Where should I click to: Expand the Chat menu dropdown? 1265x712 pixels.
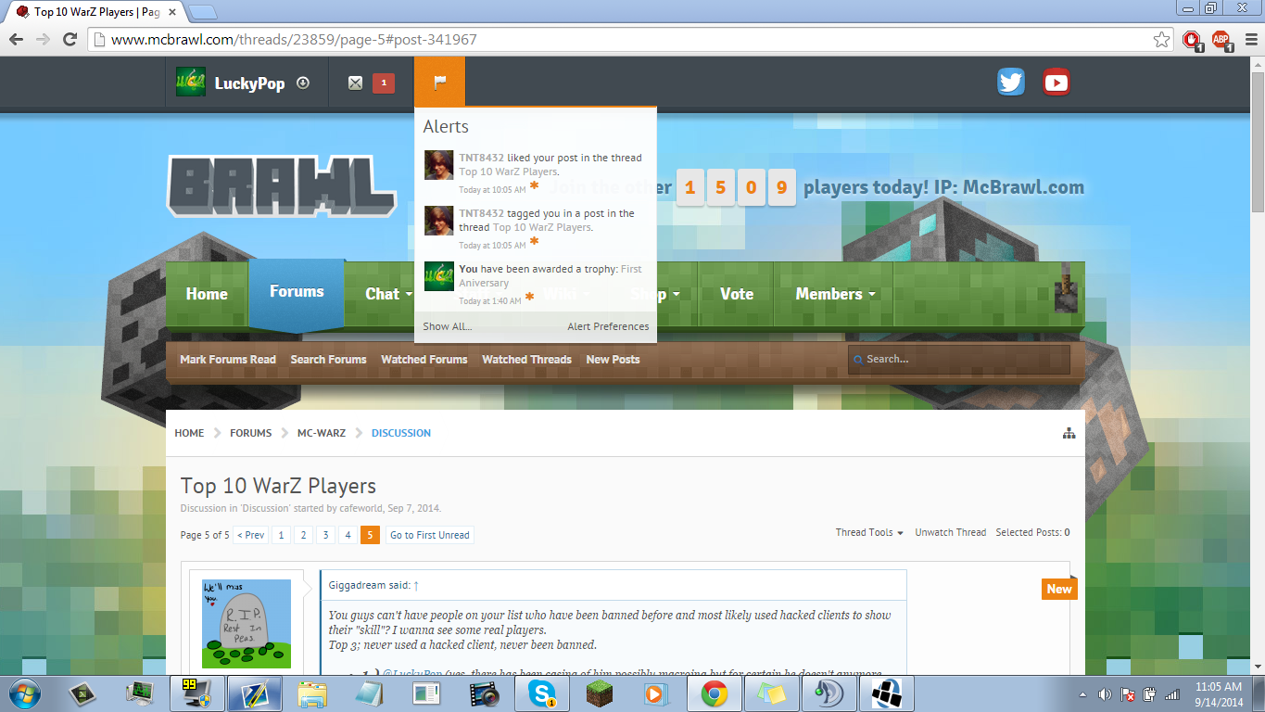[x=409, y=295]
